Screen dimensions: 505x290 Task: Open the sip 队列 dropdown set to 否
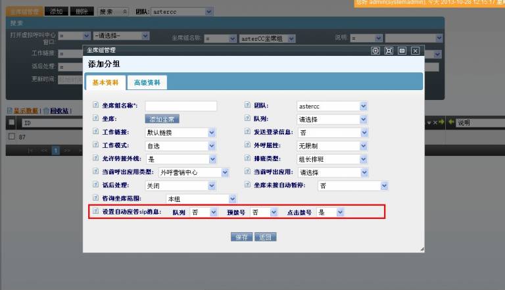pos(204,212)
